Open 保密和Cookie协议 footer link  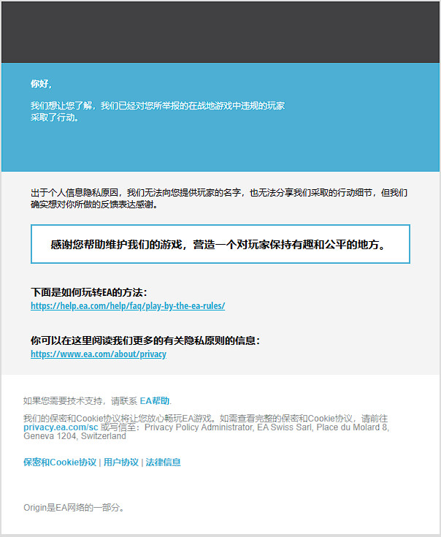click(x=60, y=462)
